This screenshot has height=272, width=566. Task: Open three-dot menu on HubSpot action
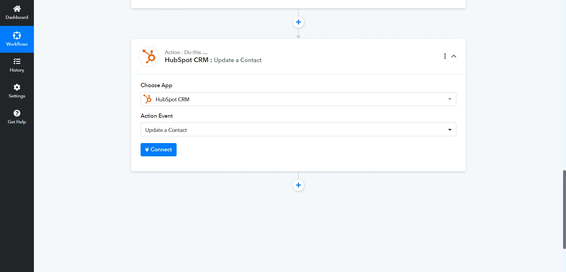click(x=445, y=56)
